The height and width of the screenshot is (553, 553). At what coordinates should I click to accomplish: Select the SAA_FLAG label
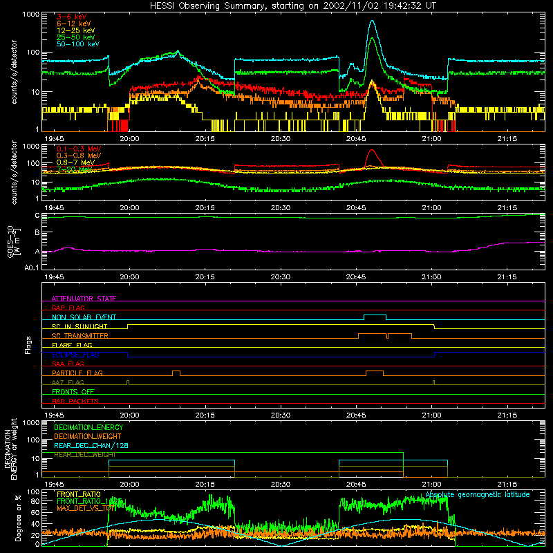pyautogui.click(x=68, y=364)
